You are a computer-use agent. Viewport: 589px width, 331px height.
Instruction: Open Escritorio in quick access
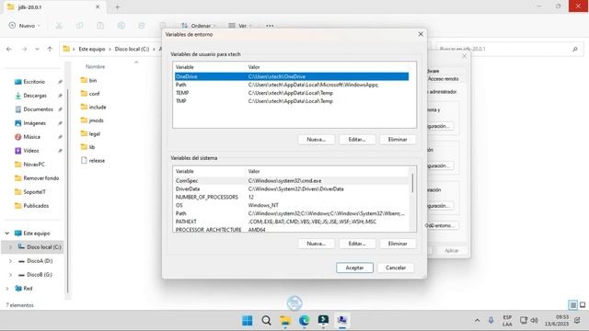(x=34, y=82)
